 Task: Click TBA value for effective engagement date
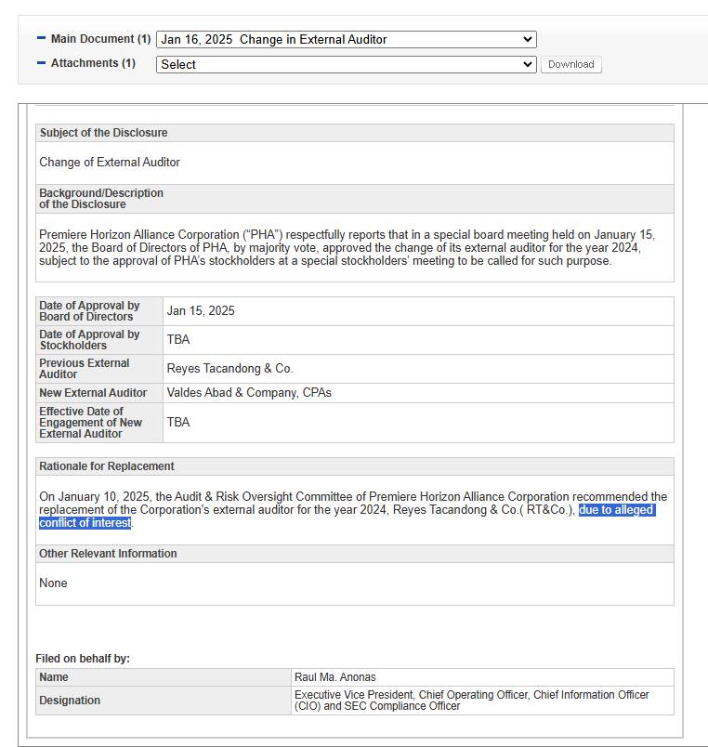[178, 422]
